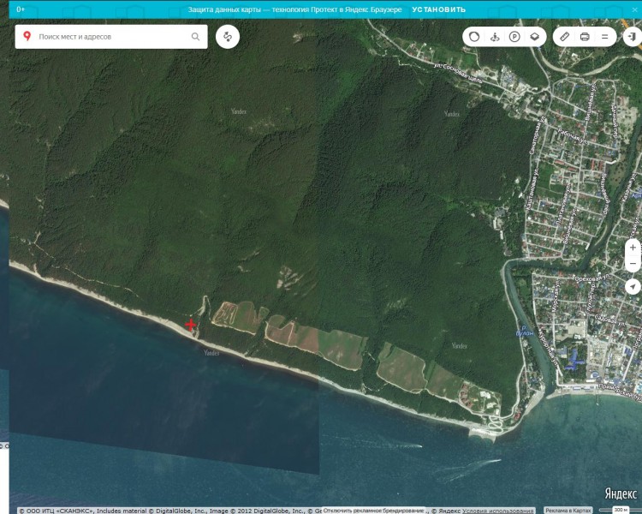Image resolution: width=642 pixels, height=514 pixels.
Task: Open the route builder button
Action: coord(228,37)
